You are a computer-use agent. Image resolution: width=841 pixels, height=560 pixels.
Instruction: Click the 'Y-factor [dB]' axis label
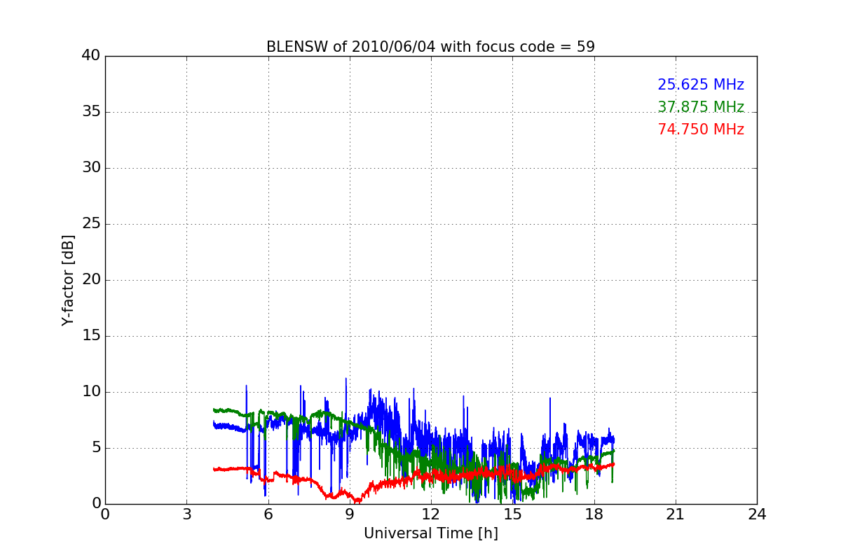[68, 280]
